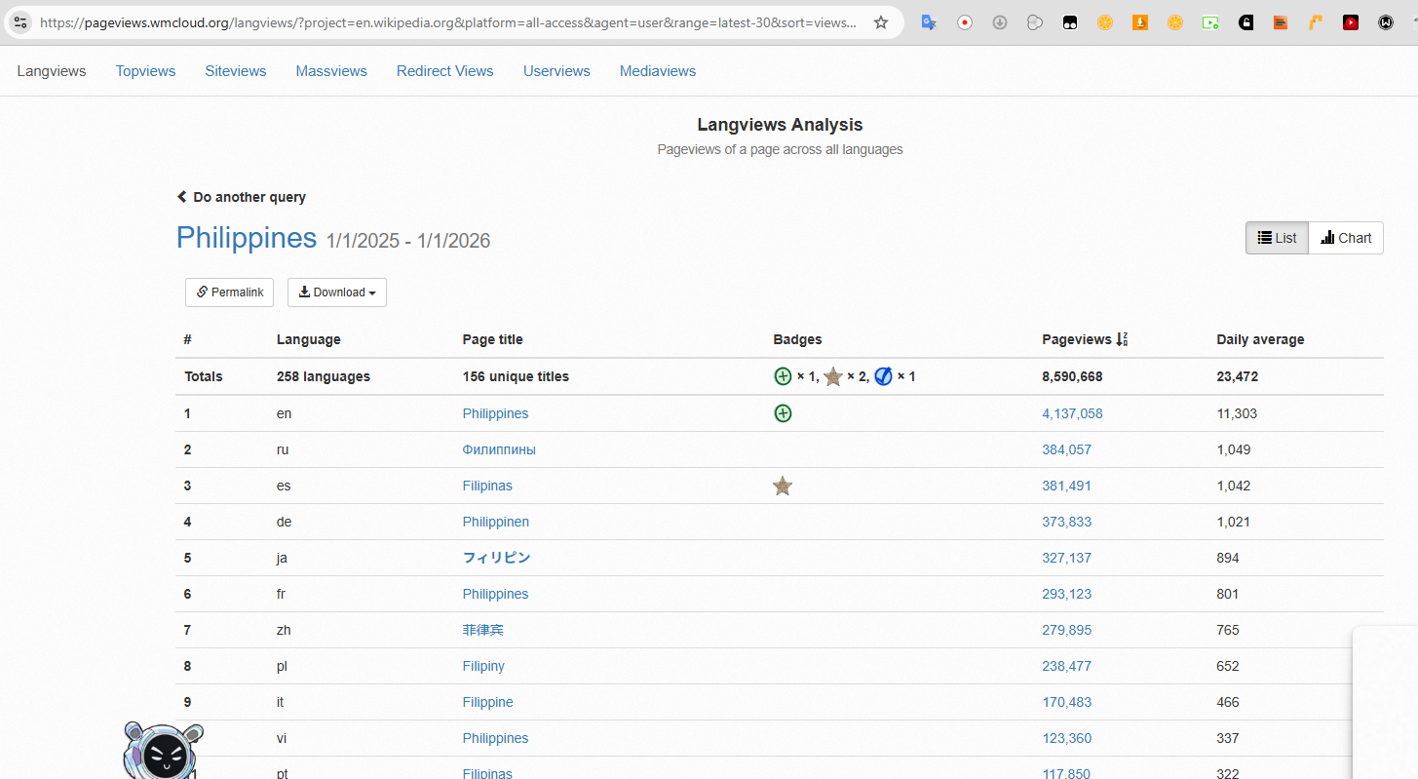Open the orange P-shaped extension icon
The image size is (1418, 779).
[x=1316, y=22]
